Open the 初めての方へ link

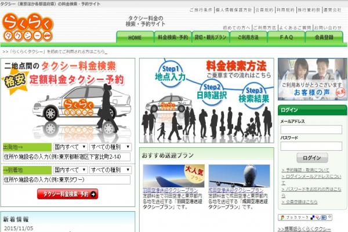[x=237, y=28]
